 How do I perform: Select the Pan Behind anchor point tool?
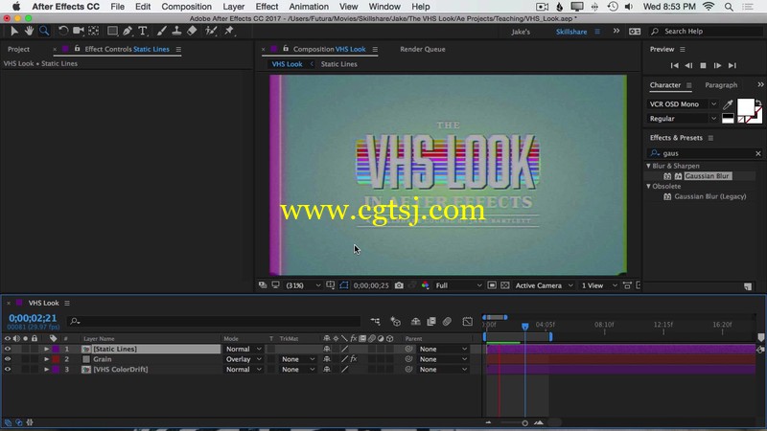93,31
